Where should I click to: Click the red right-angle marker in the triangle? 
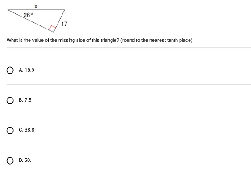(x=53, y=28)
